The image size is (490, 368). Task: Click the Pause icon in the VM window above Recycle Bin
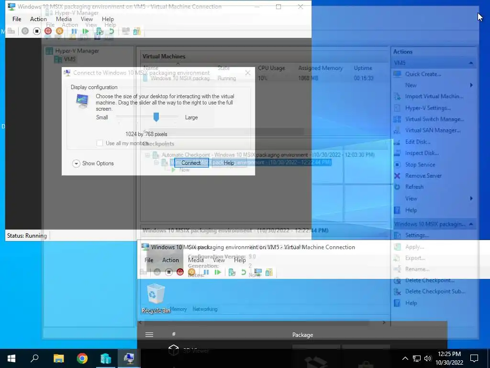(206, 272)
